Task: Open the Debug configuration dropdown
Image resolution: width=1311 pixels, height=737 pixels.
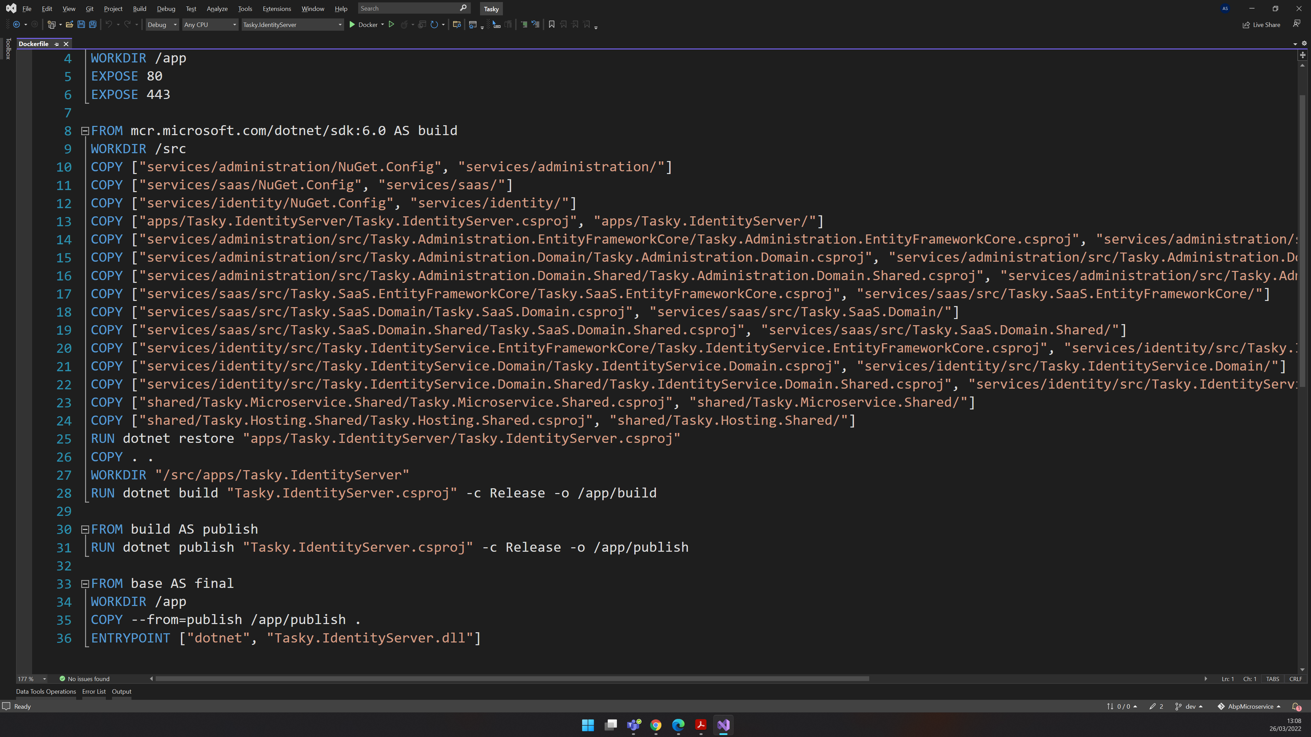Action: [162, 25]
